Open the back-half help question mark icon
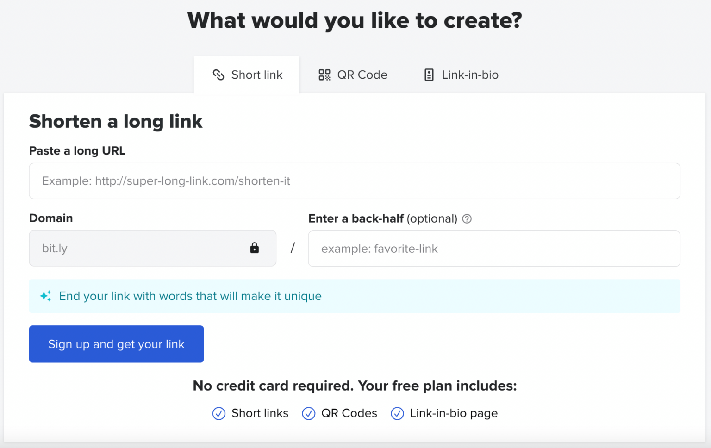Viewport: 711px width, 448px height. [467, 219]
